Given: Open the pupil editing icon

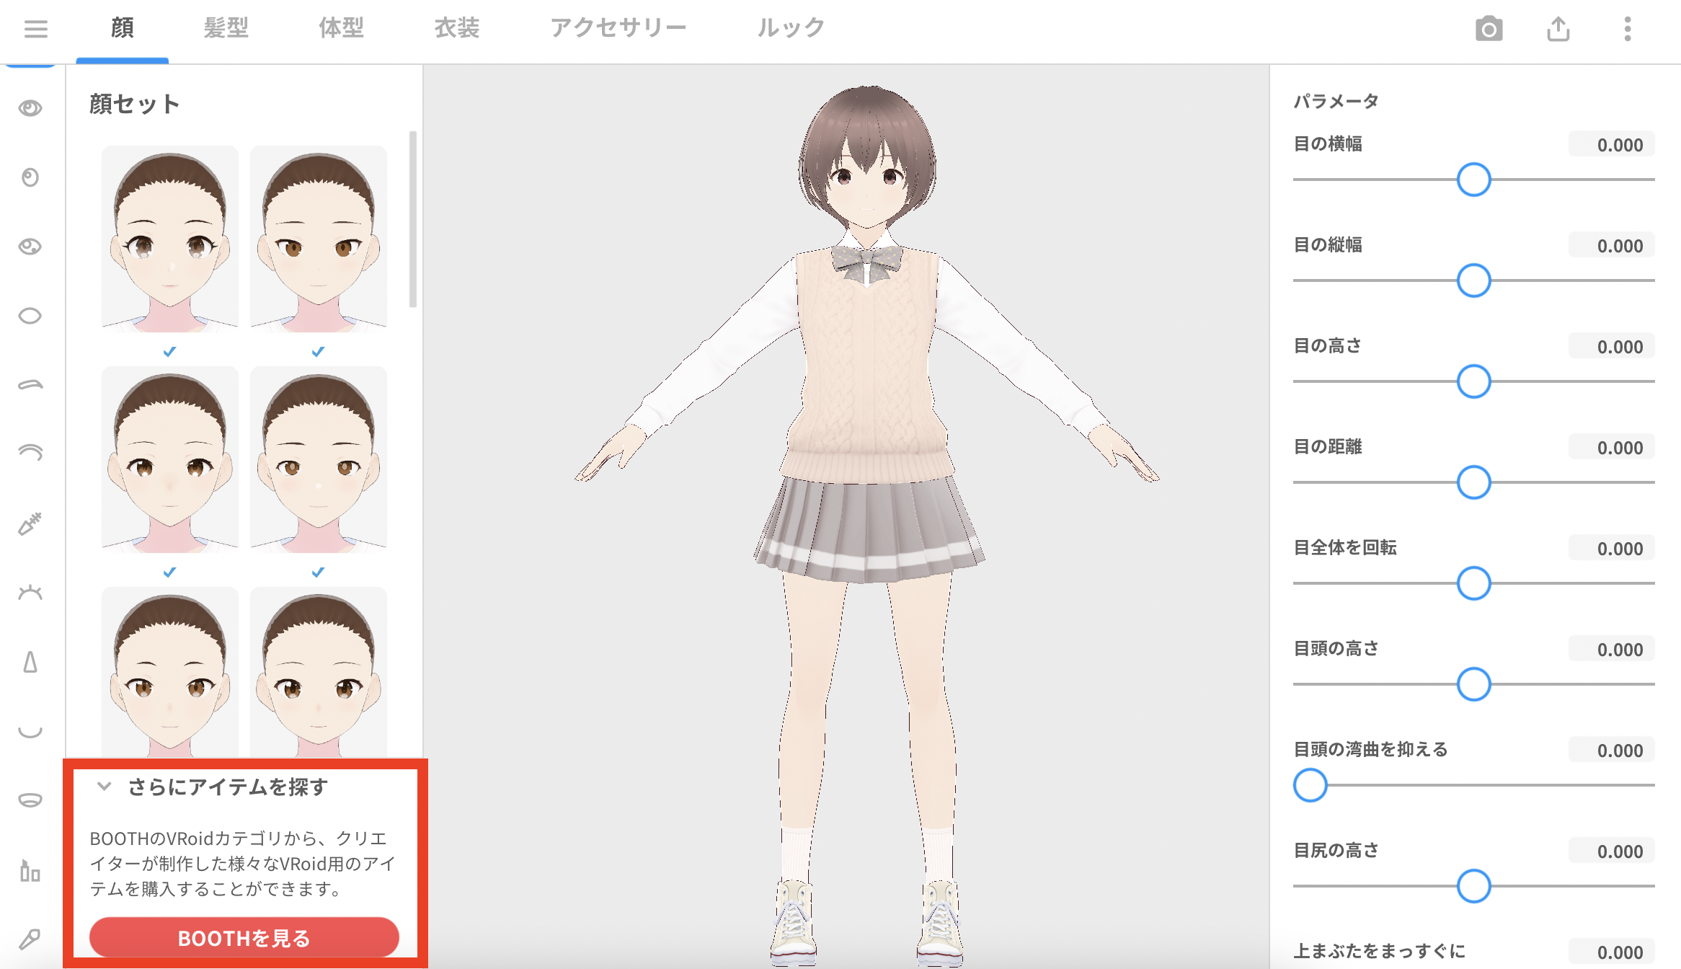Looking at the screenshot, I should pyautogui.click(x=30, y=178).
